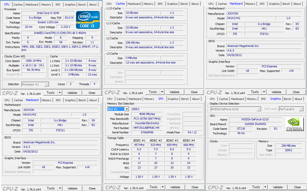Open Memory tab in the SPD window

(x=149, y=99)
